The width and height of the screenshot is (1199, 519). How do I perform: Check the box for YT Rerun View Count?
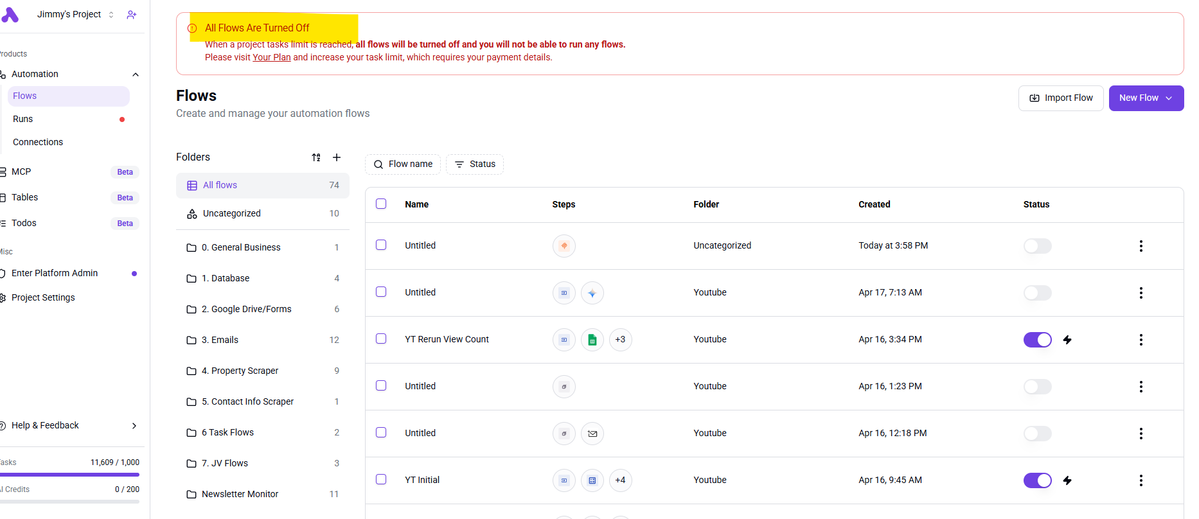pos(381,339)
